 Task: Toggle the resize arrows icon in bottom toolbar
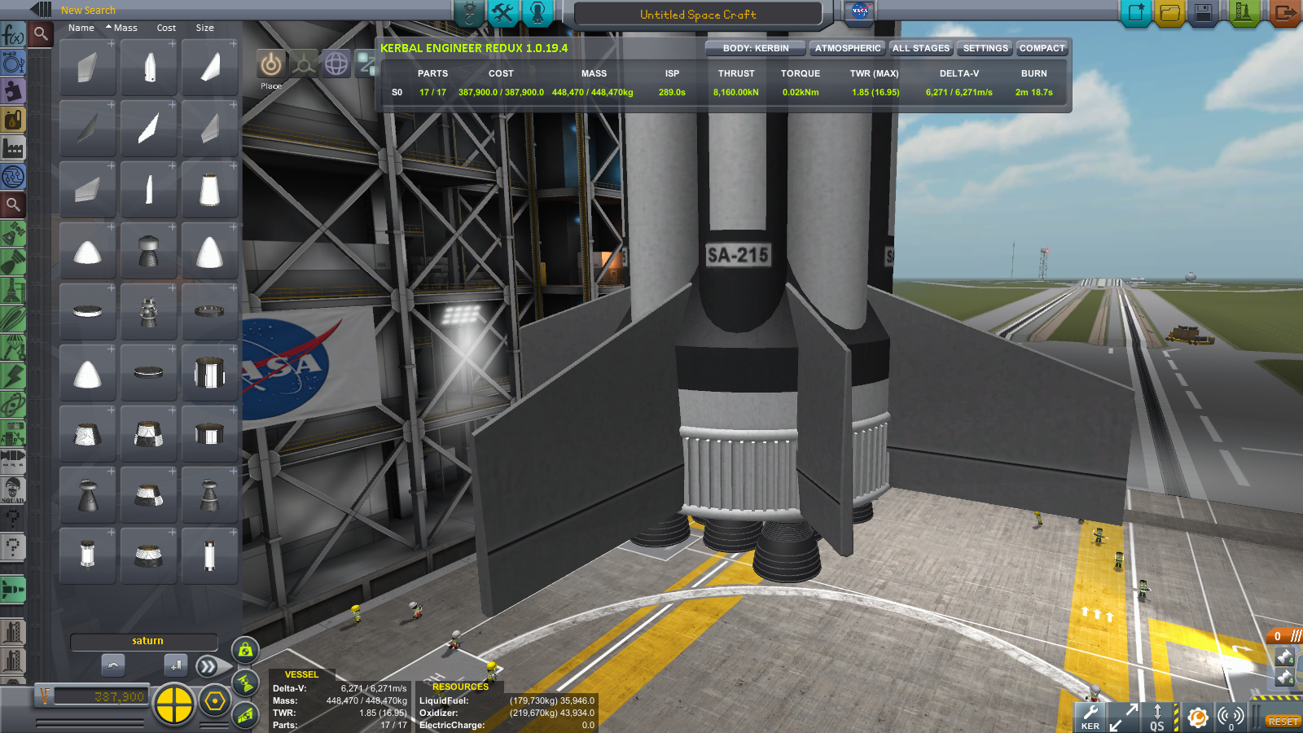coord(1125,717)
